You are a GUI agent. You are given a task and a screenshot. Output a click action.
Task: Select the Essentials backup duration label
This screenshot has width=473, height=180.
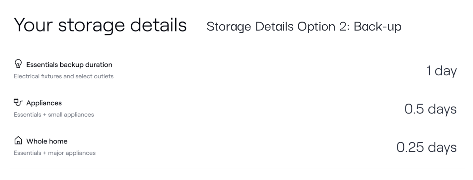[x=69, y=64]
